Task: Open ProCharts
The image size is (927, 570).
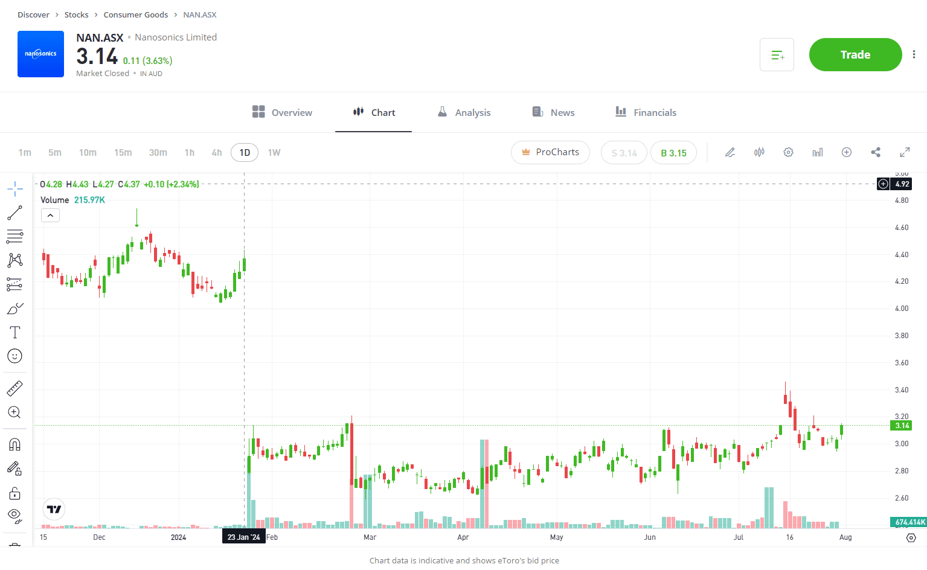Action: pos(550,152)
